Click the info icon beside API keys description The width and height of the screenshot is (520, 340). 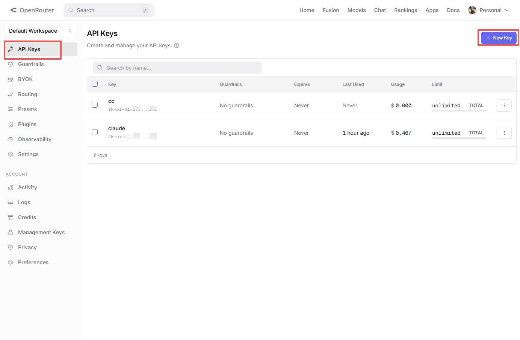point(177,45)
